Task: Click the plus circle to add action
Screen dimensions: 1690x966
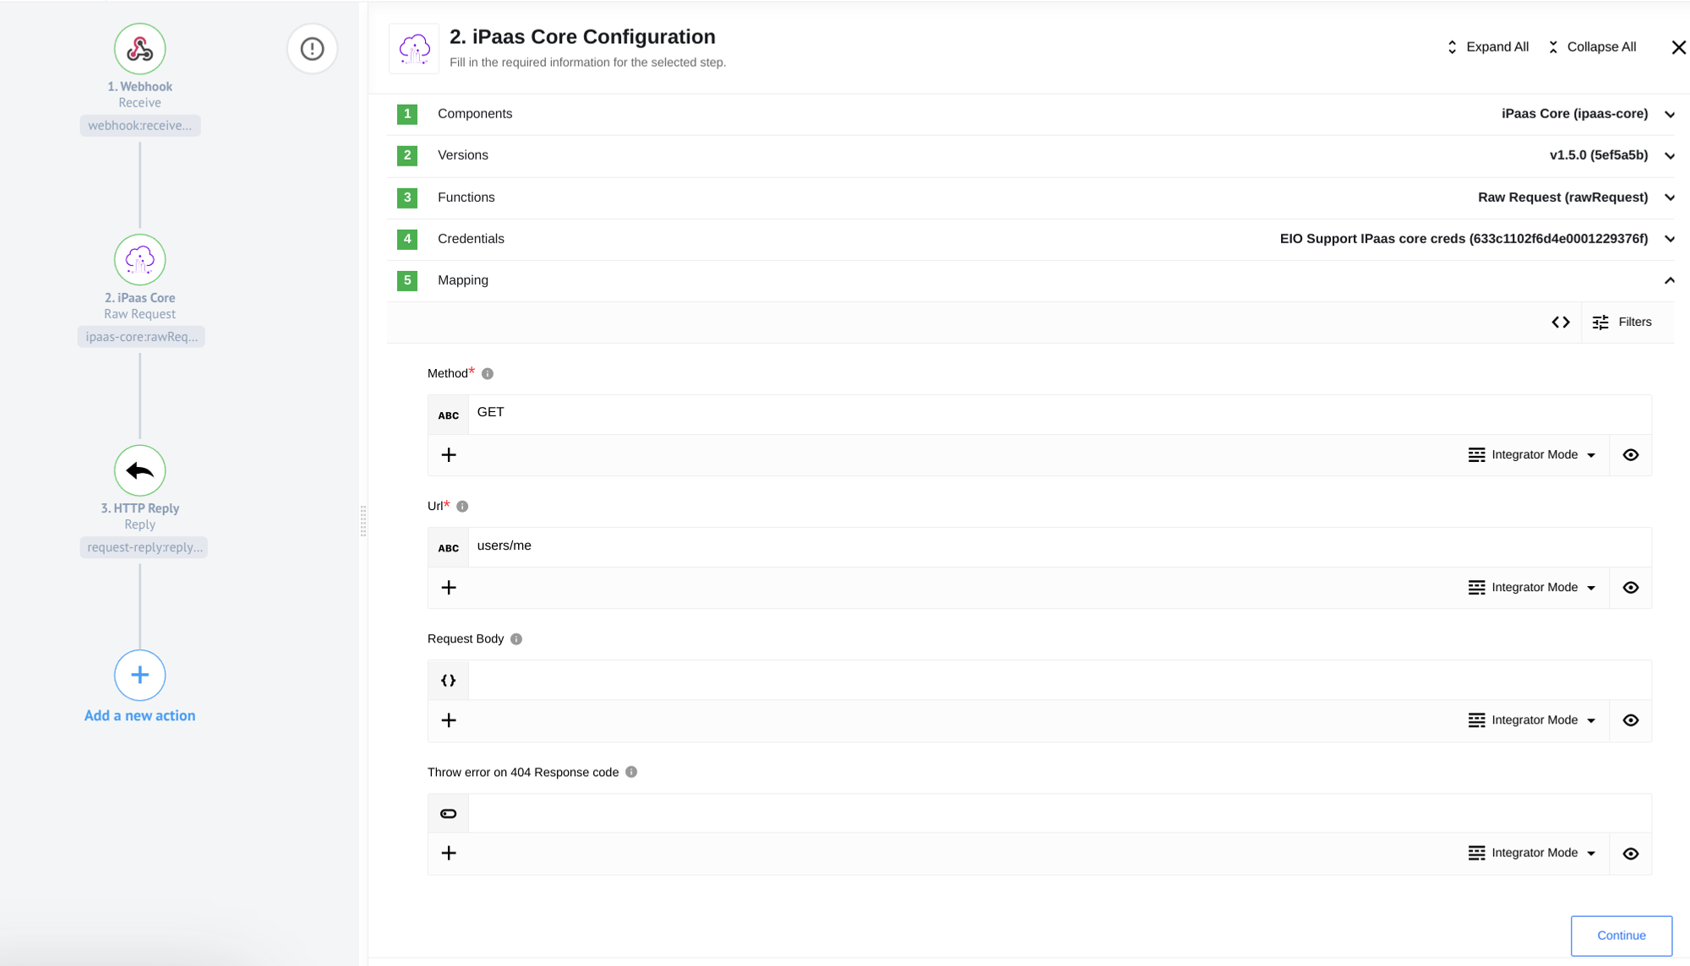Action: (139, 675)
